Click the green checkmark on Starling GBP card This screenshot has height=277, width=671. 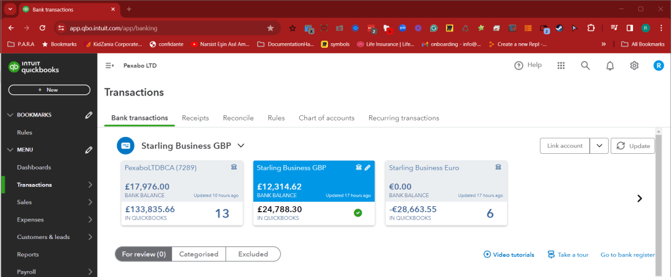(x=357, y=212)
